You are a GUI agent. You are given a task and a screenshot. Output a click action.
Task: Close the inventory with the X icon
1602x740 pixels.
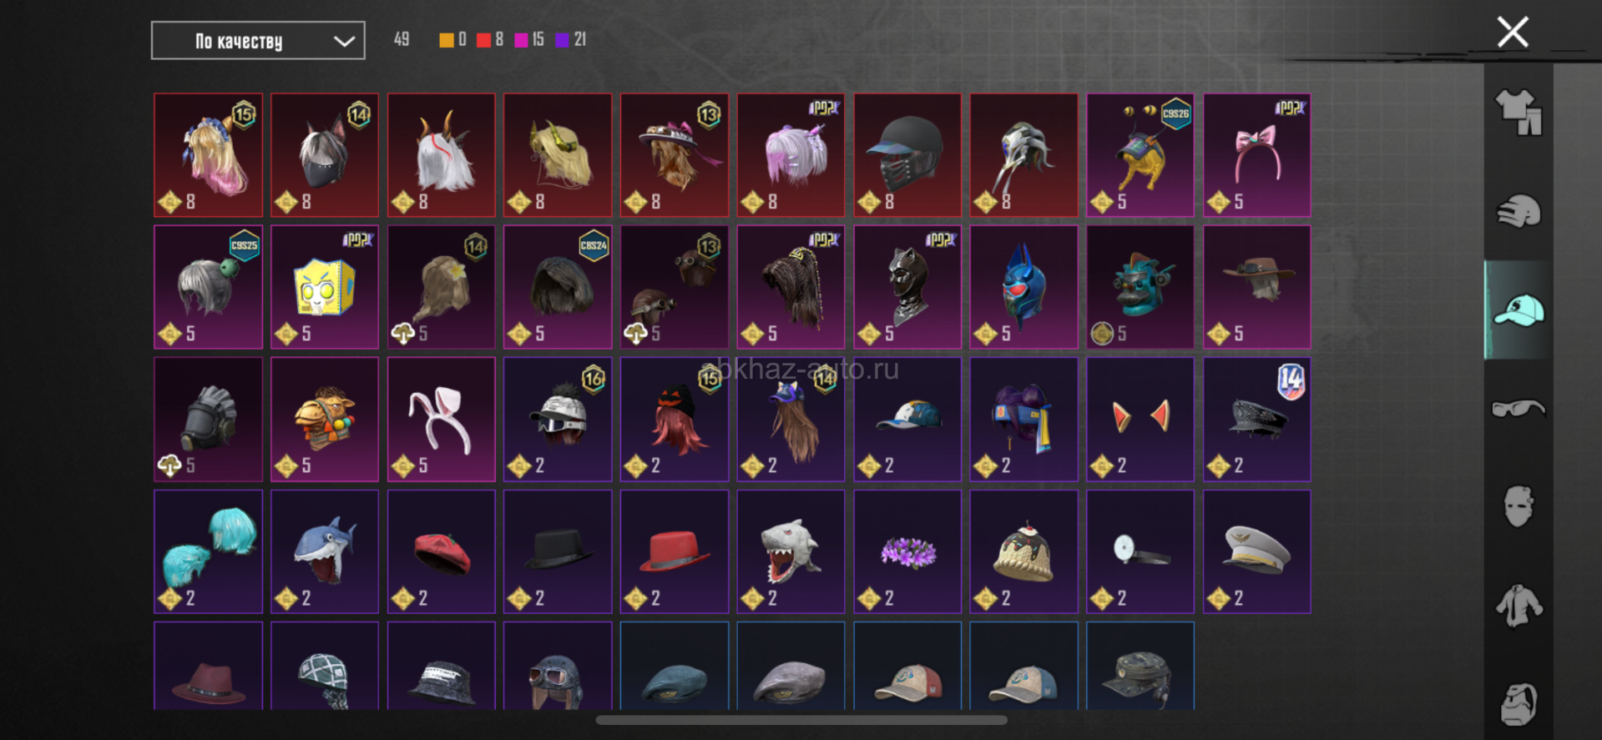pyautogui.click(x=1513, y=33)
